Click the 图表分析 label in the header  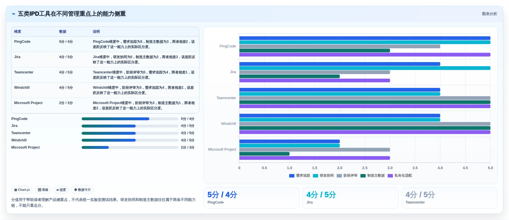coord(489,14)
